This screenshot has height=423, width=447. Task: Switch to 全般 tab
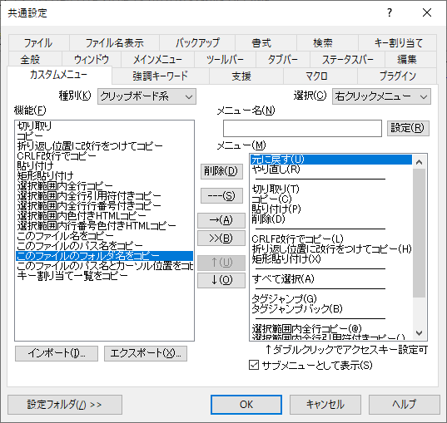tap(35, 60)
